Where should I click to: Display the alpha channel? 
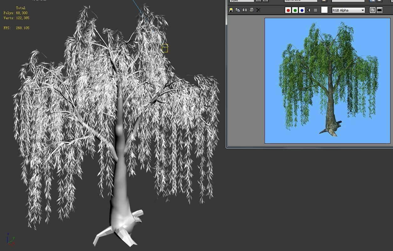pyautogui.click(x=315, y=10)
